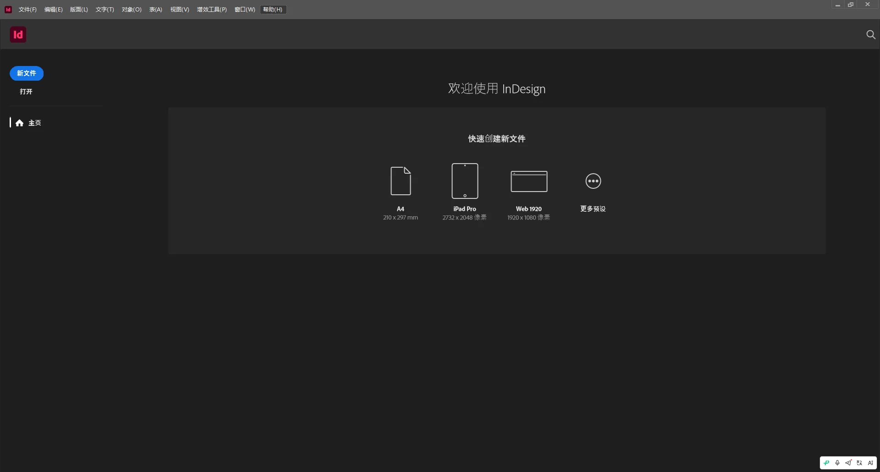Open more presets ellipsis circle icon

593,181
